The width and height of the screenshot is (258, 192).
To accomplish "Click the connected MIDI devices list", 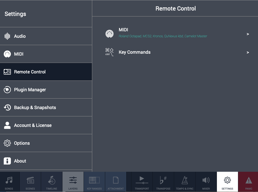I will pyautogui.click(x=163, y=36).
